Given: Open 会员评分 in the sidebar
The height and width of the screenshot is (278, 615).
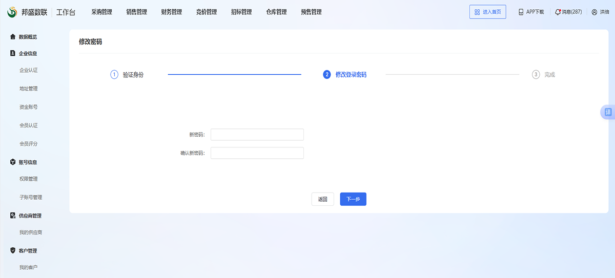Looking at the screenshot, I should tap(28, 144).
